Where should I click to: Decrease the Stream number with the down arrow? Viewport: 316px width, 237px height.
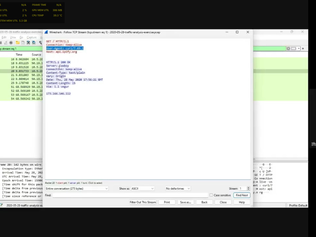[x=248, y=190]
